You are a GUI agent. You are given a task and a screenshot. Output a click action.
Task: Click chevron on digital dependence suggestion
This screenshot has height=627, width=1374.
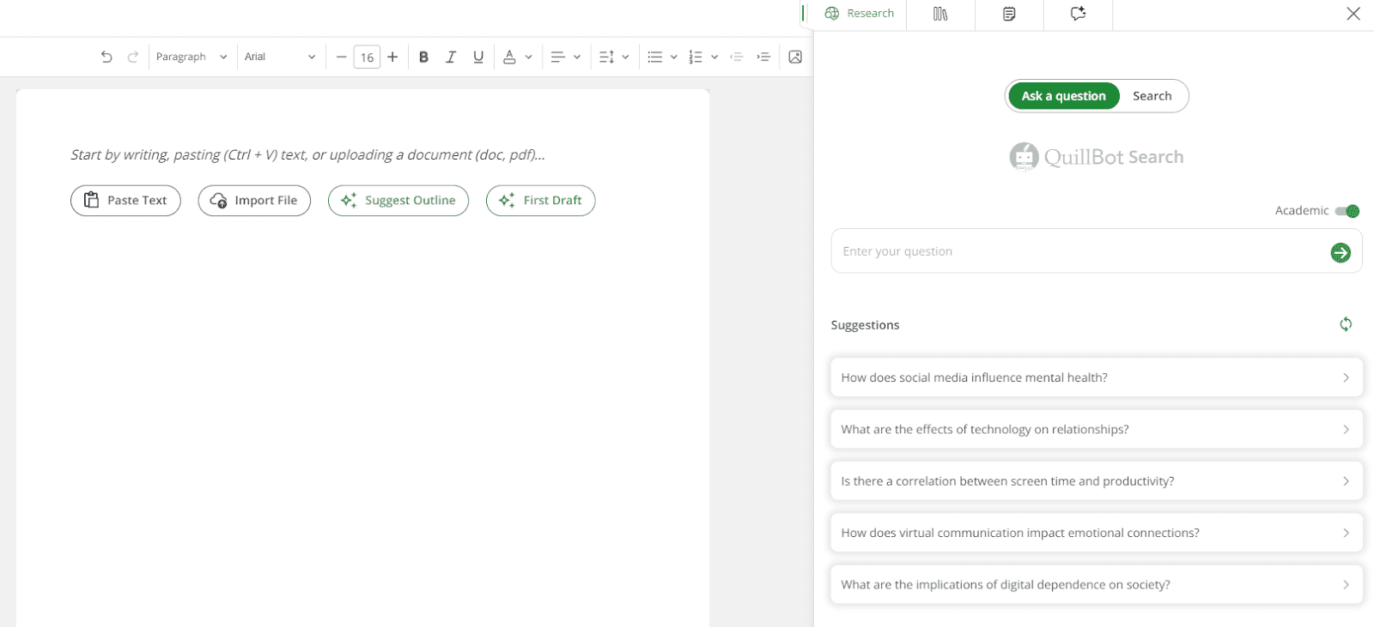click(1346, 585)
